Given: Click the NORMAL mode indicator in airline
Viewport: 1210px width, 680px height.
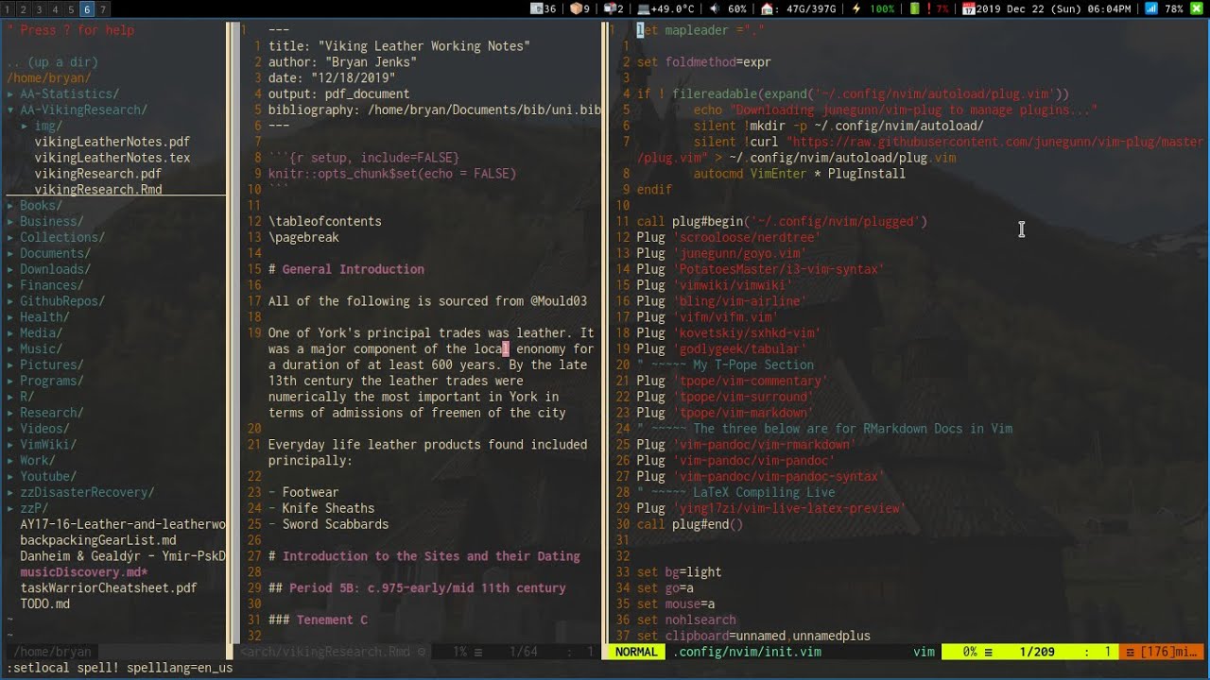Looking at the screenshot, I should pos(636,653).
